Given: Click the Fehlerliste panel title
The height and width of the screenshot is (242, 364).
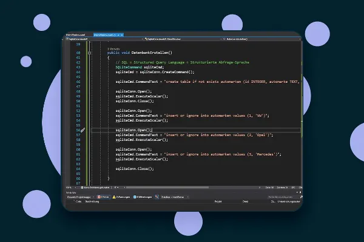Looking at the screenshot, I should [x=71, y=192].
